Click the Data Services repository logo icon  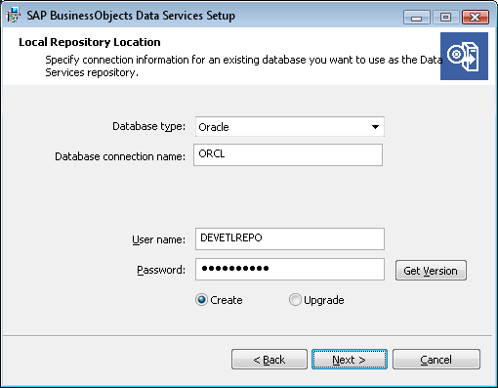[464, 56]
